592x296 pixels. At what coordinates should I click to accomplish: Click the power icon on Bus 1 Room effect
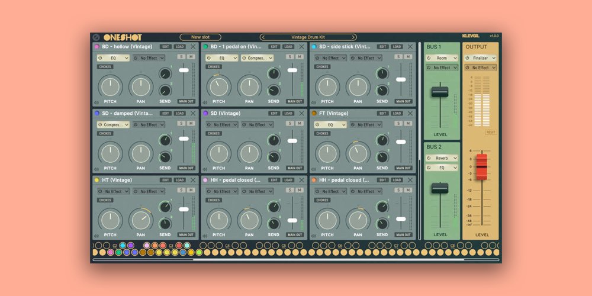click(429, 58)
